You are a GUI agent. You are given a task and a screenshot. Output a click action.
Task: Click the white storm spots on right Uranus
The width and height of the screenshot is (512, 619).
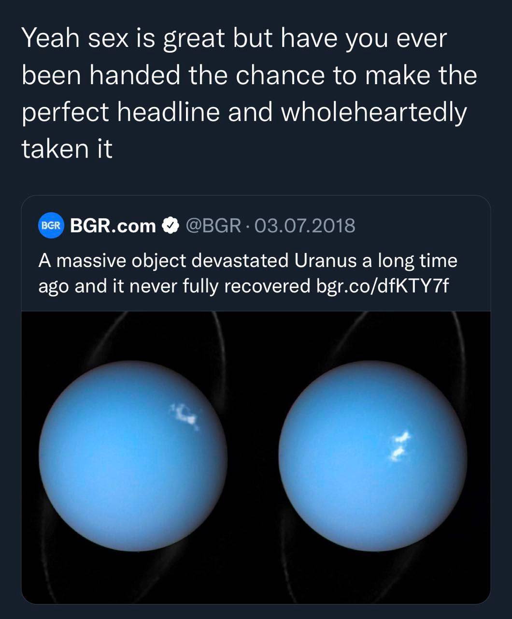399,445
